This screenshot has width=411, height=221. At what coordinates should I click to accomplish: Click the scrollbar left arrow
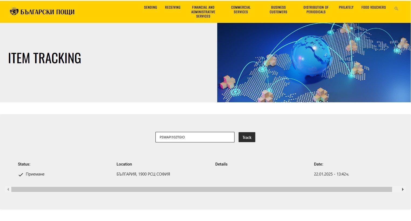[x=8, y=190]
